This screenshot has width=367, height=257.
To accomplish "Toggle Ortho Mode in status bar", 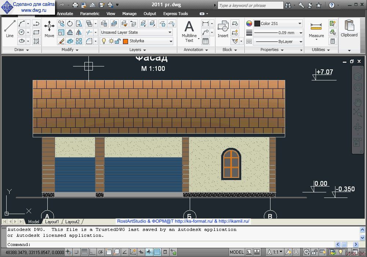I will [x=92, y=252].
